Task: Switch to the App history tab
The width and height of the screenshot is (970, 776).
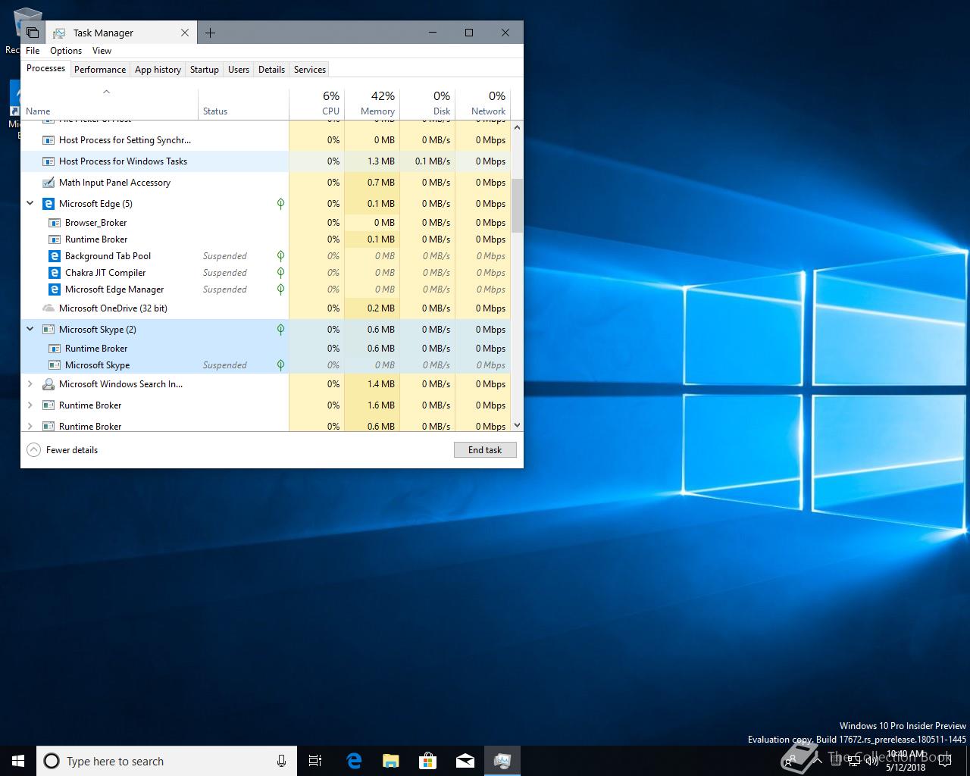Action: (158, 70)
